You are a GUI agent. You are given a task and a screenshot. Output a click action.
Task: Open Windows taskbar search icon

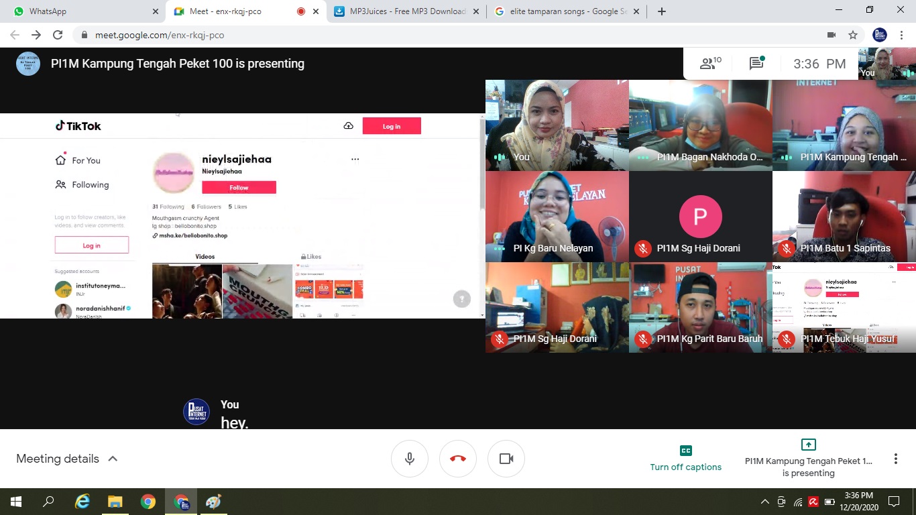(x=48, y=502)
